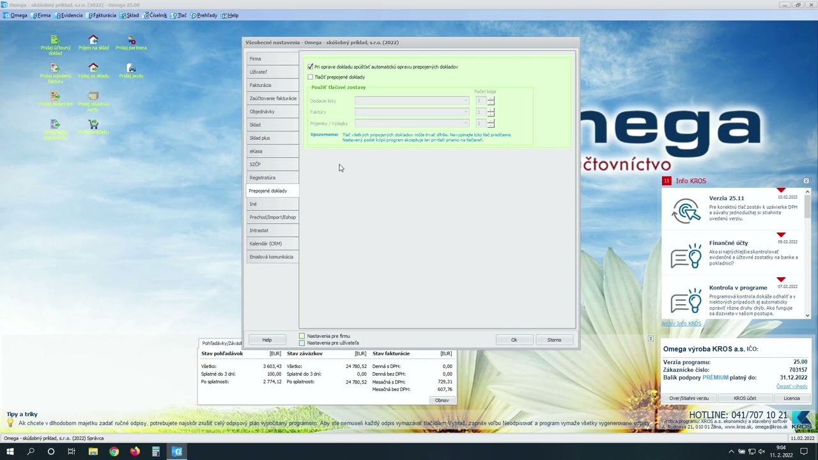The height and width of the screenshot is (460, 818).
Task: Click the shopping cart shortcut icon
Action: pyautogui.click(x=93, y=124)
